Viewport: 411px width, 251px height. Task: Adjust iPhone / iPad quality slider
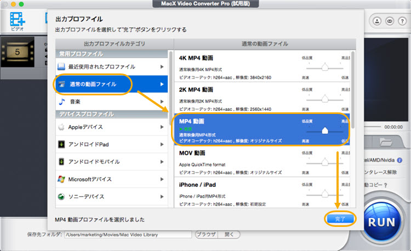click(x=325, y=194)
